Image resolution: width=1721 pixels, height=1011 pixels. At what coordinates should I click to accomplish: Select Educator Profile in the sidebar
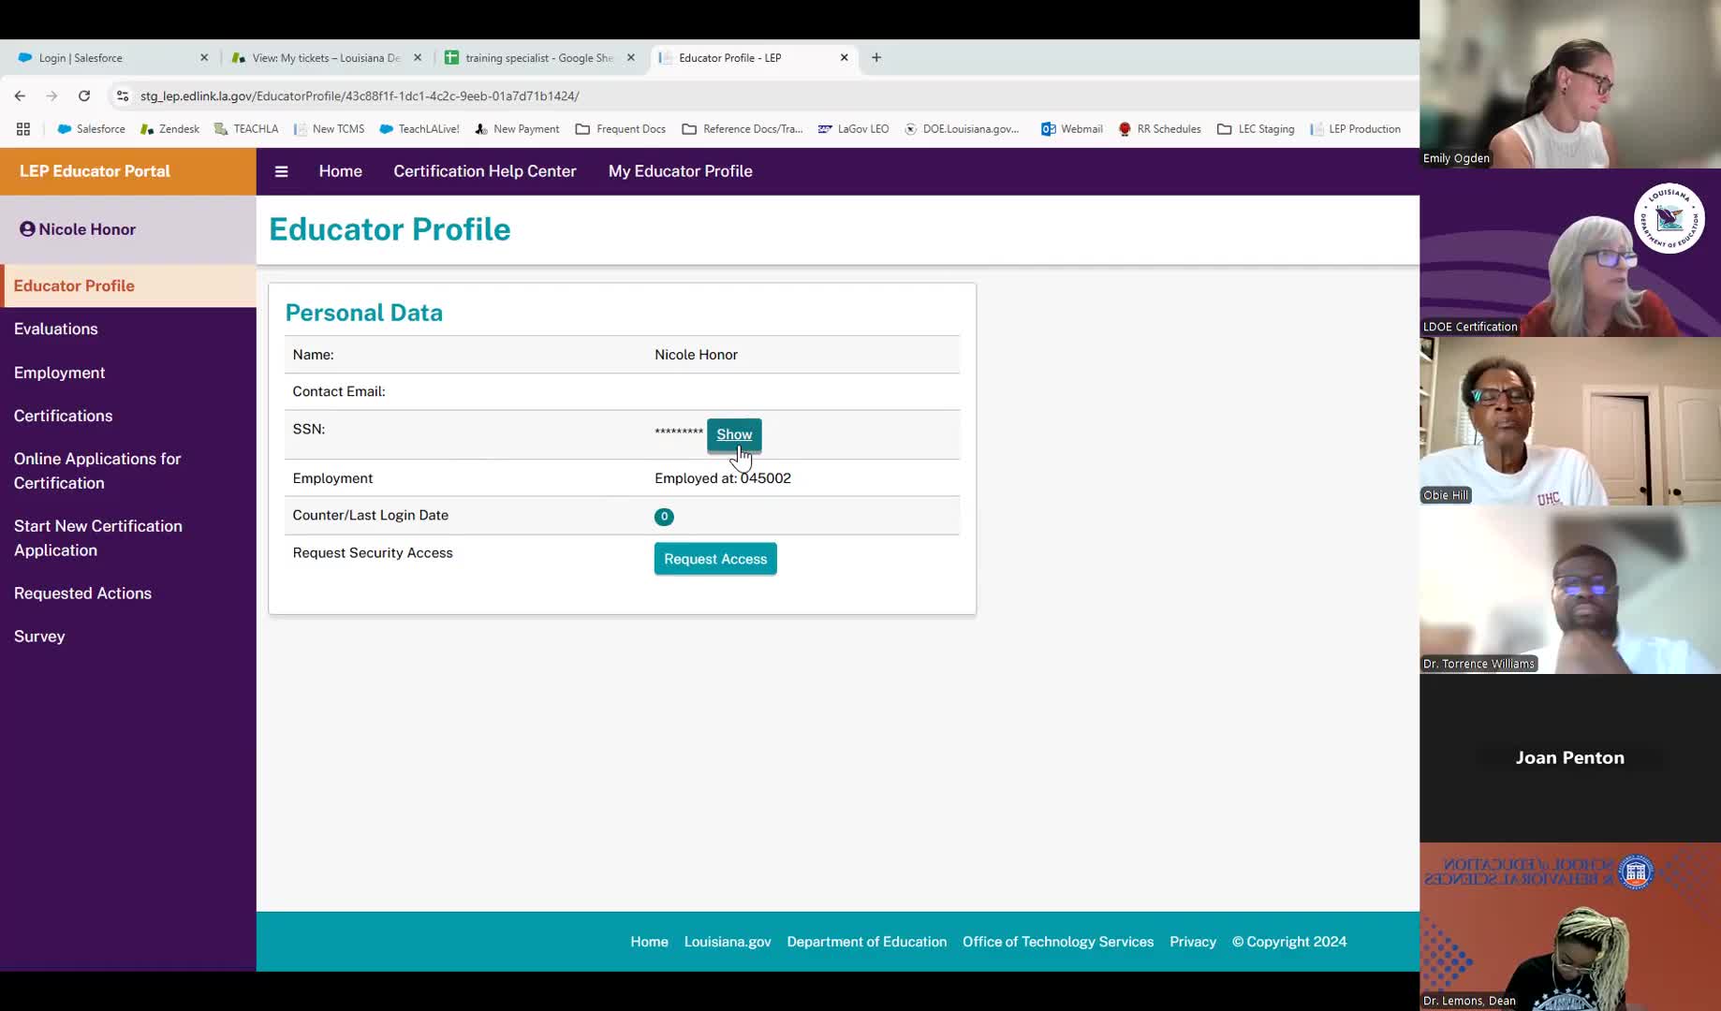(128, 286)
